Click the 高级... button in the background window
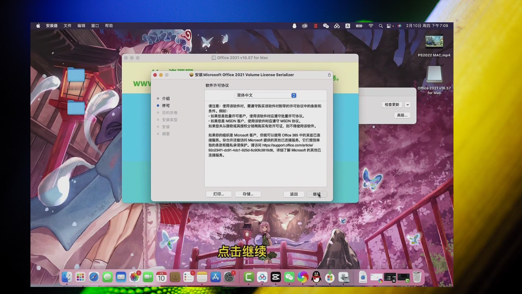This screenshot has height=294, width=522. pos(402,115)
